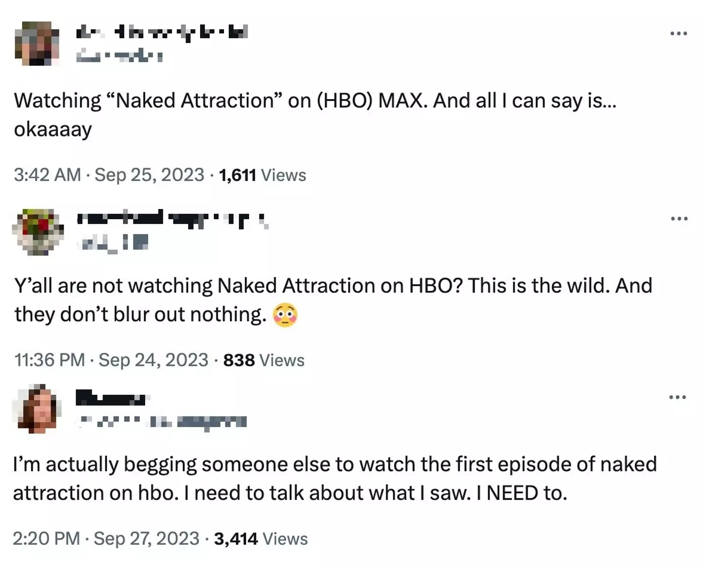The height and width of the screenshot is (565, 706).
Task: Open the 11:36 PM Sep 24, 2023 timestamp link
Action: [x=111, y=360]
